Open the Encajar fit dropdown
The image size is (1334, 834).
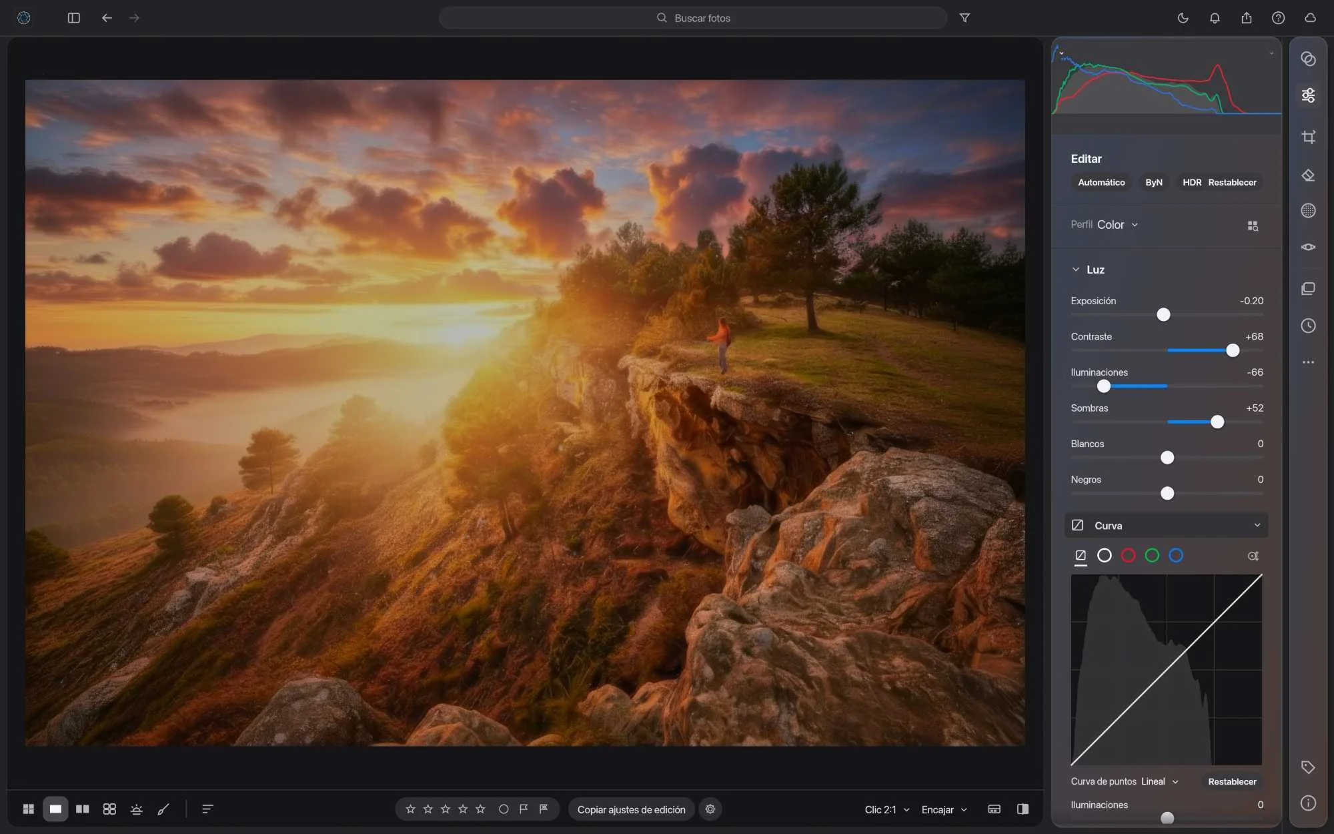pos(944,809)
